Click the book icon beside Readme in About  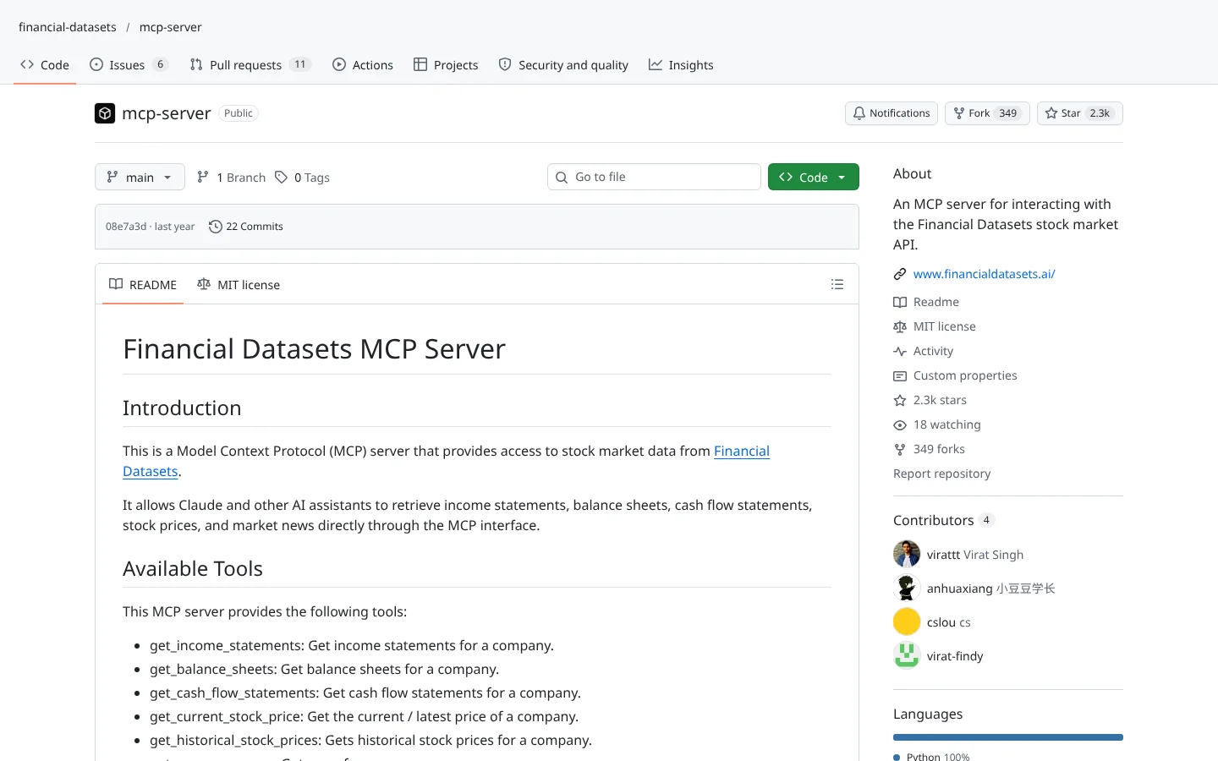click(900, 303)
